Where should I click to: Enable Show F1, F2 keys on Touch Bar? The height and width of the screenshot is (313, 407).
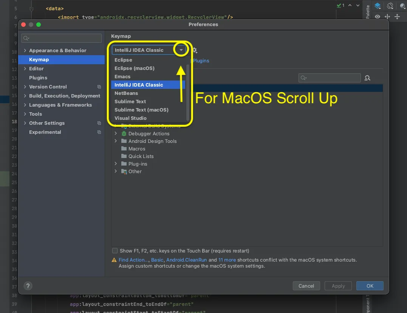pyautogui.click(x=115, y=251)
